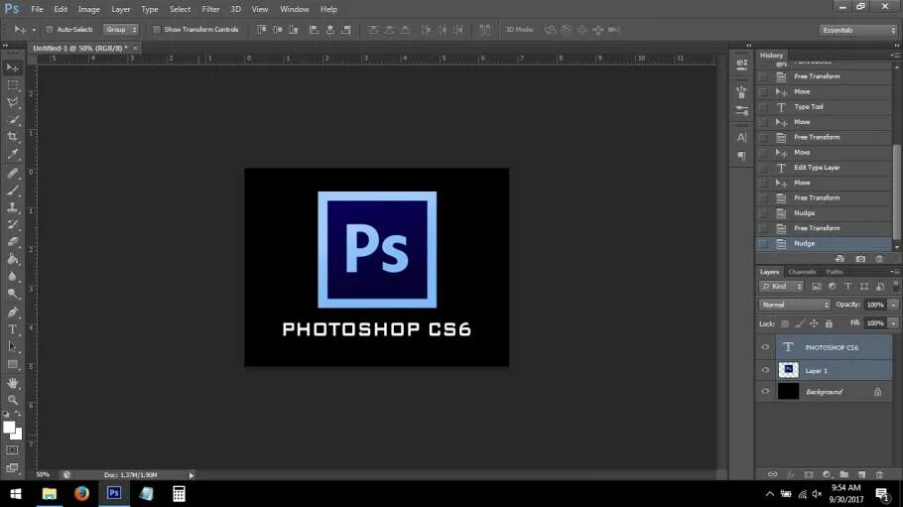
Task: Click the Windows Start button
Action: [x=16, y=494]
